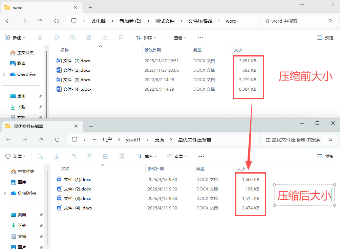Sort by 修改日期 column in word window
This screenshot has width=340, height=249.
[x=153, y=50]
